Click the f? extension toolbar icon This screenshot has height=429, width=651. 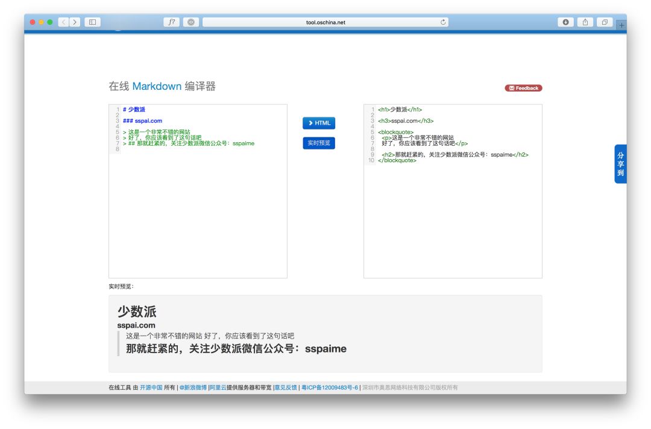[x=171, y=22]
